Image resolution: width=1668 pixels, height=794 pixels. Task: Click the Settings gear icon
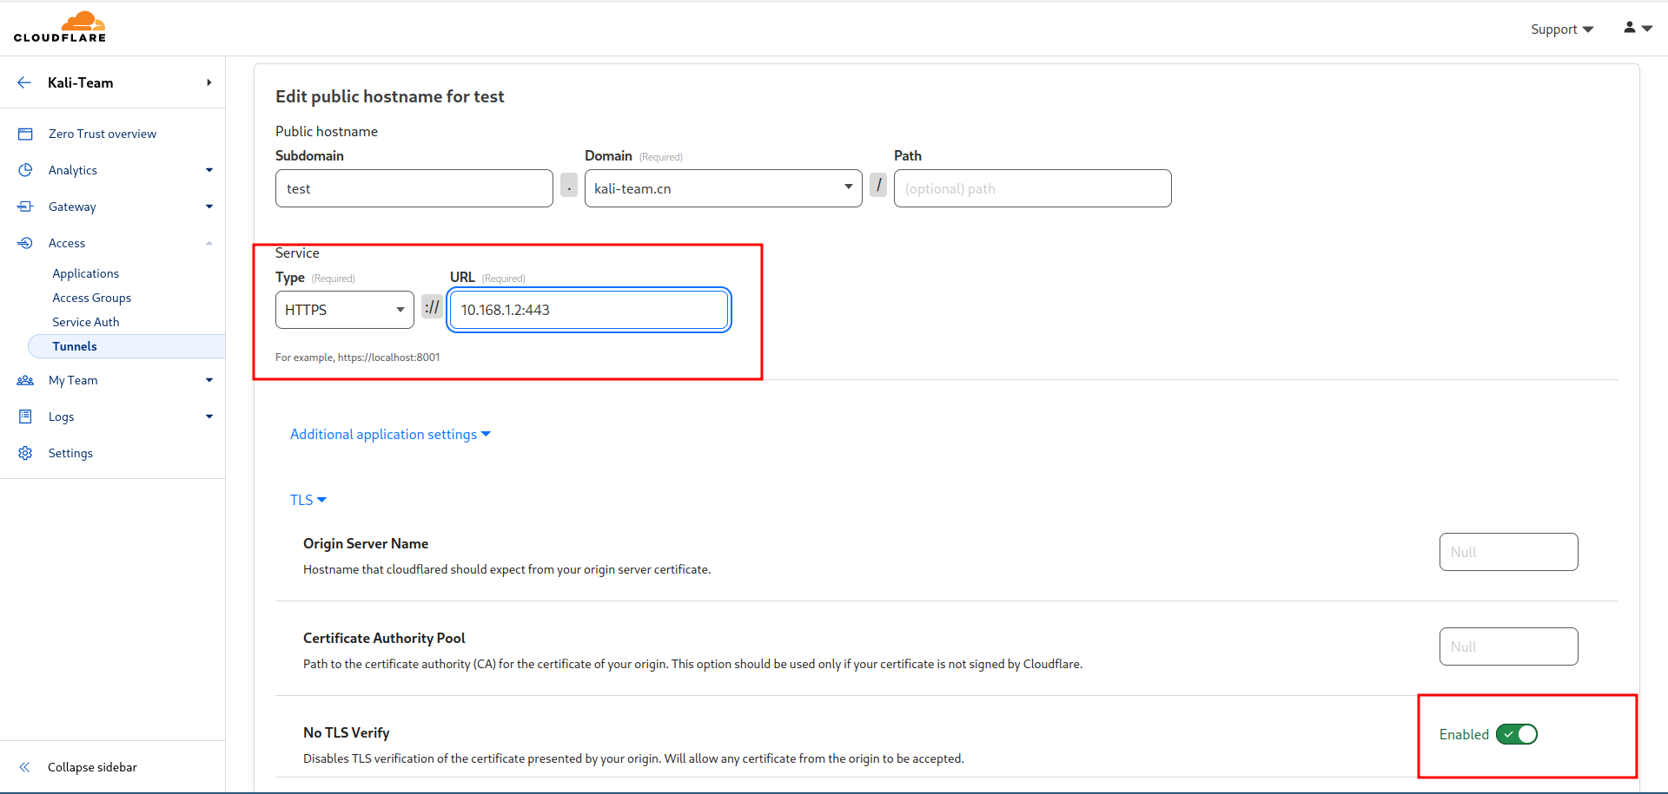[25, 453]
